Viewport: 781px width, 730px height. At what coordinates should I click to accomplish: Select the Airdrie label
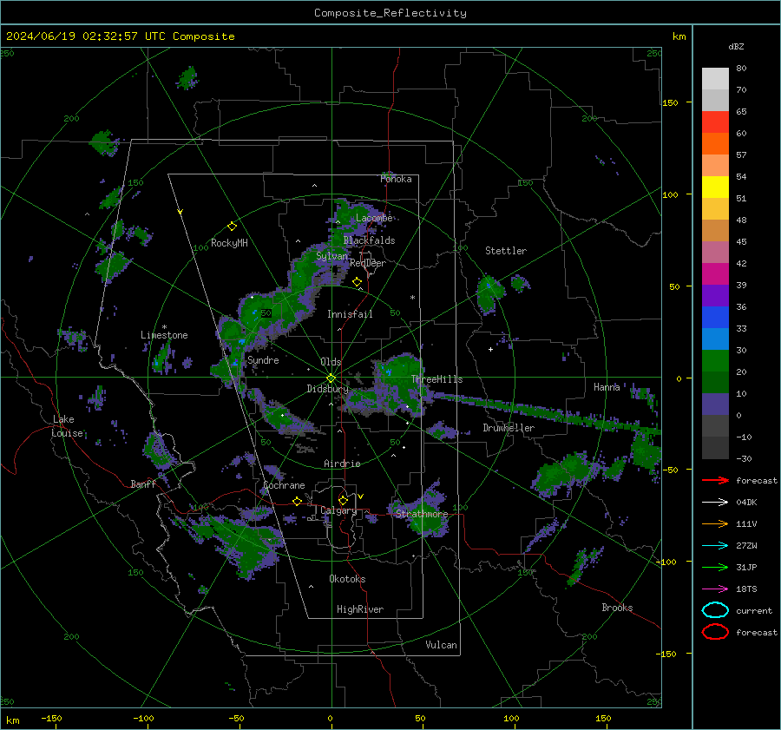tap(342, 464)
